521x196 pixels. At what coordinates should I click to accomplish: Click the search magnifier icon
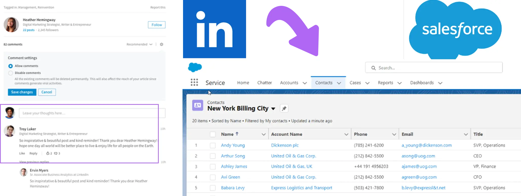(x=373, y=68)
